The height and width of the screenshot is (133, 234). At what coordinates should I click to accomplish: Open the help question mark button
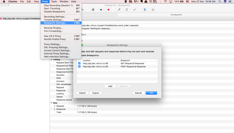tap(105, 93)
